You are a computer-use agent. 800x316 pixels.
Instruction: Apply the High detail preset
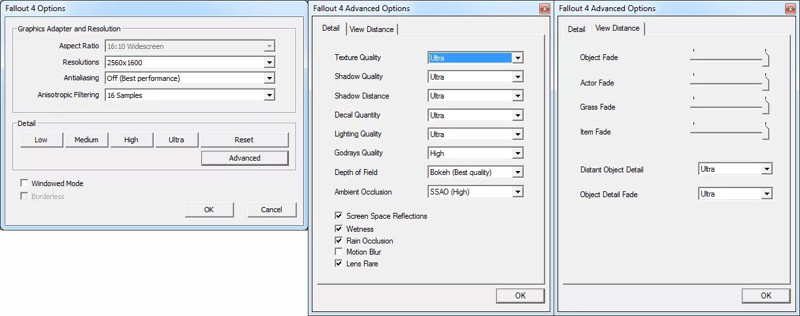pyautogui.click(x=131, y=140)
